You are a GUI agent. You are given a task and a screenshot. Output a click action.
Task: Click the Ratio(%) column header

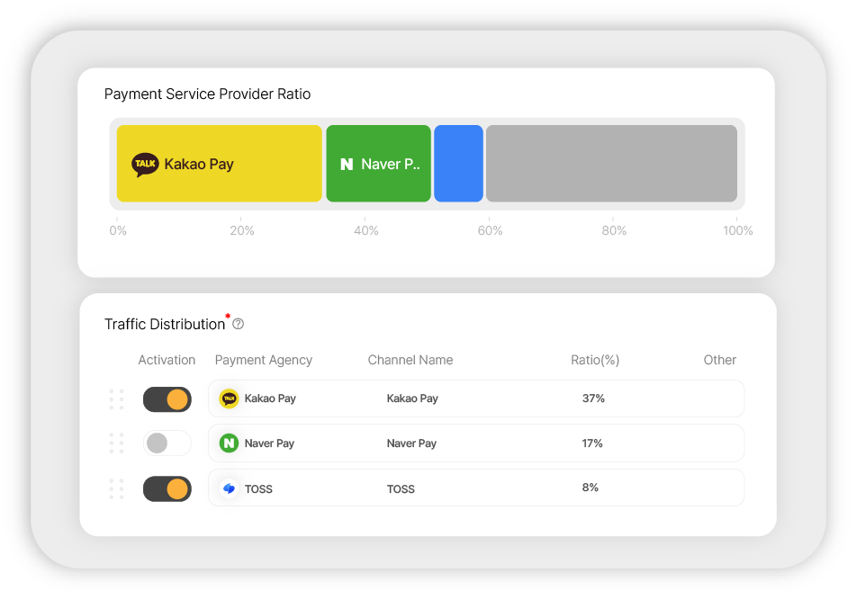pyautogui.click(x=595, y=361)
